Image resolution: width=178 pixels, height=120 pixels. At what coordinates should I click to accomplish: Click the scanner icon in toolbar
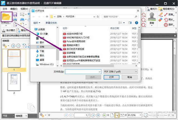pyautogui.click(x=22, y=19)
